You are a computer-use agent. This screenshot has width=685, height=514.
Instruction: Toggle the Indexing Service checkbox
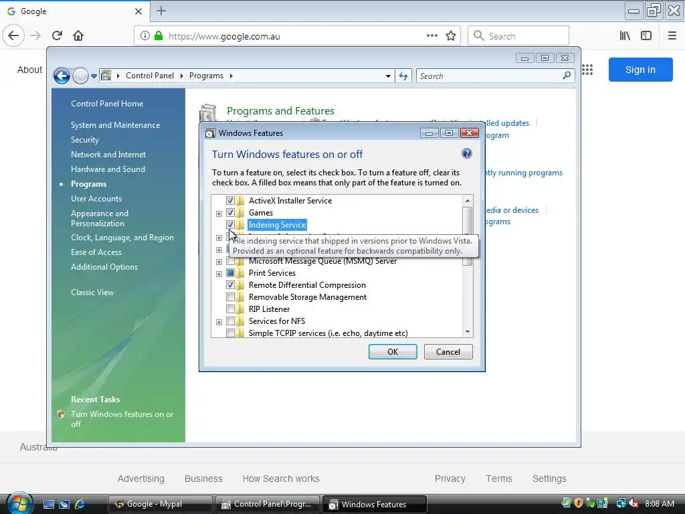pyautogui.click(x=230, y=225)
